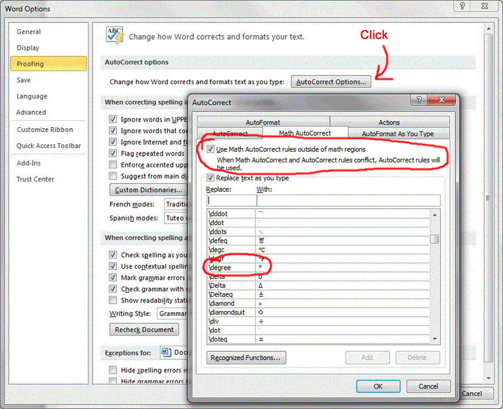Select the \Delta entry in the list
Viewport: 503px width, 409px height.
coord(318,285)
